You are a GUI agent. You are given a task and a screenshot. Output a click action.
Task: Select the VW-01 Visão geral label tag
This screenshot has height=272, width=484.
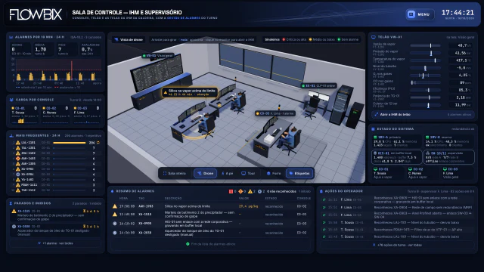[158, 56]
